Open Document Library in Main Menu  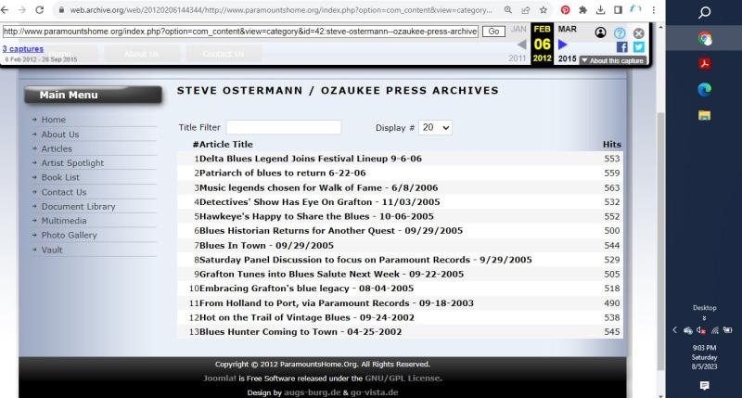(78, 206)
